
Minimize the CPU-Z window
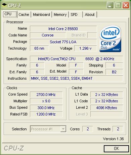tap(110, 5)
